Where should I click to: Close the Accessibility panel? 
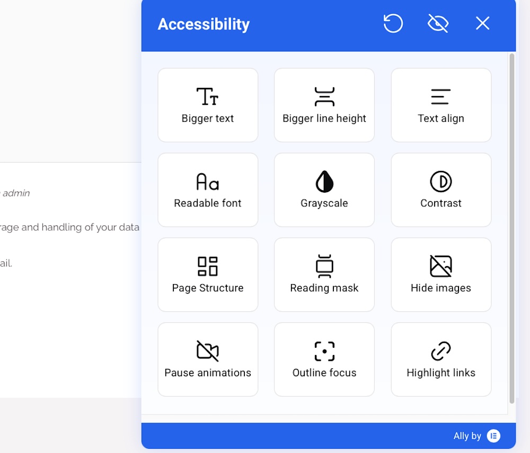click(x=482, y=23)
